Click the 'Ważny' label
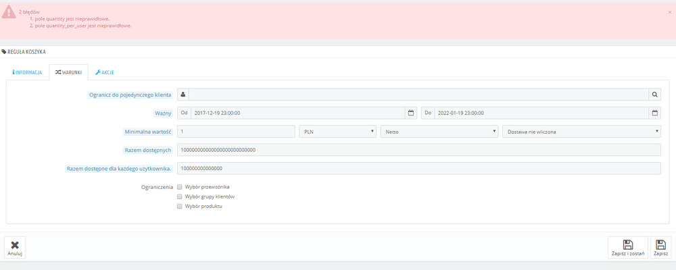The height and width of the screenshot is (270, 676). click(x=164, y=113)
